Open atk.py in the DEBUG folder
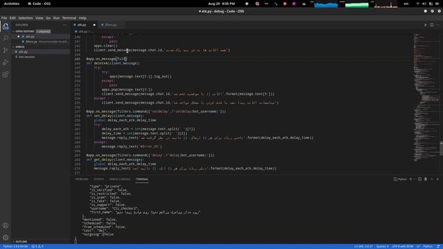 point(41,52)
